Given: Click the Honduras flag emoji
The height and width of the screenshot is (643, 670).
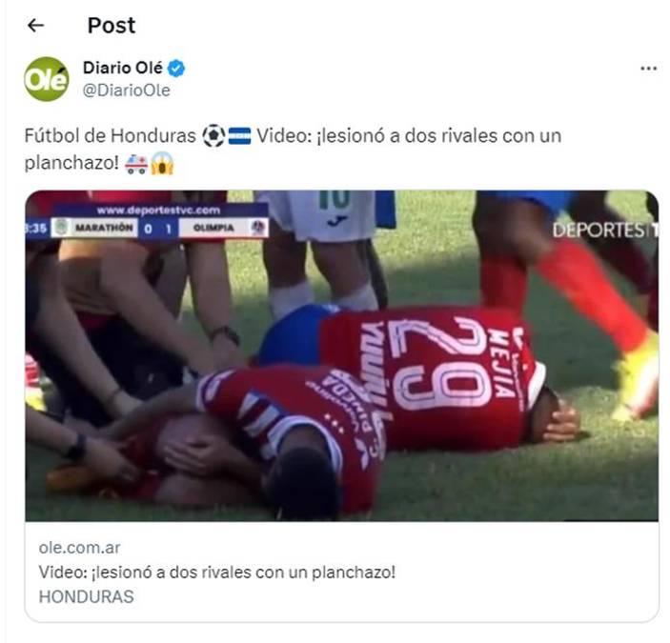Looking at the screenshot, I should point(240,136).
